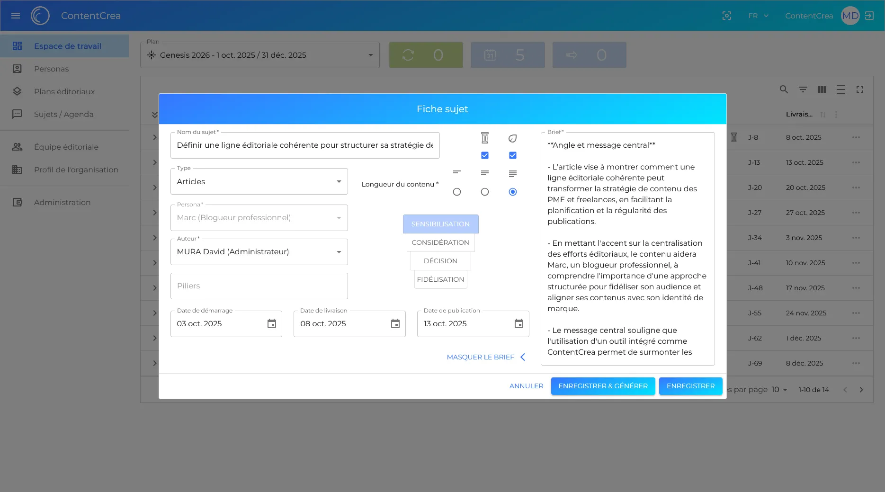
Task: Open the filter list icon in toolbar
Action: [803, 89]
